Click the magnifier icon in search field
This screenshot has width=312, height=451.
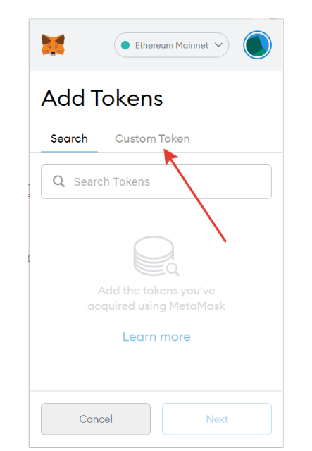pos(59,181)
